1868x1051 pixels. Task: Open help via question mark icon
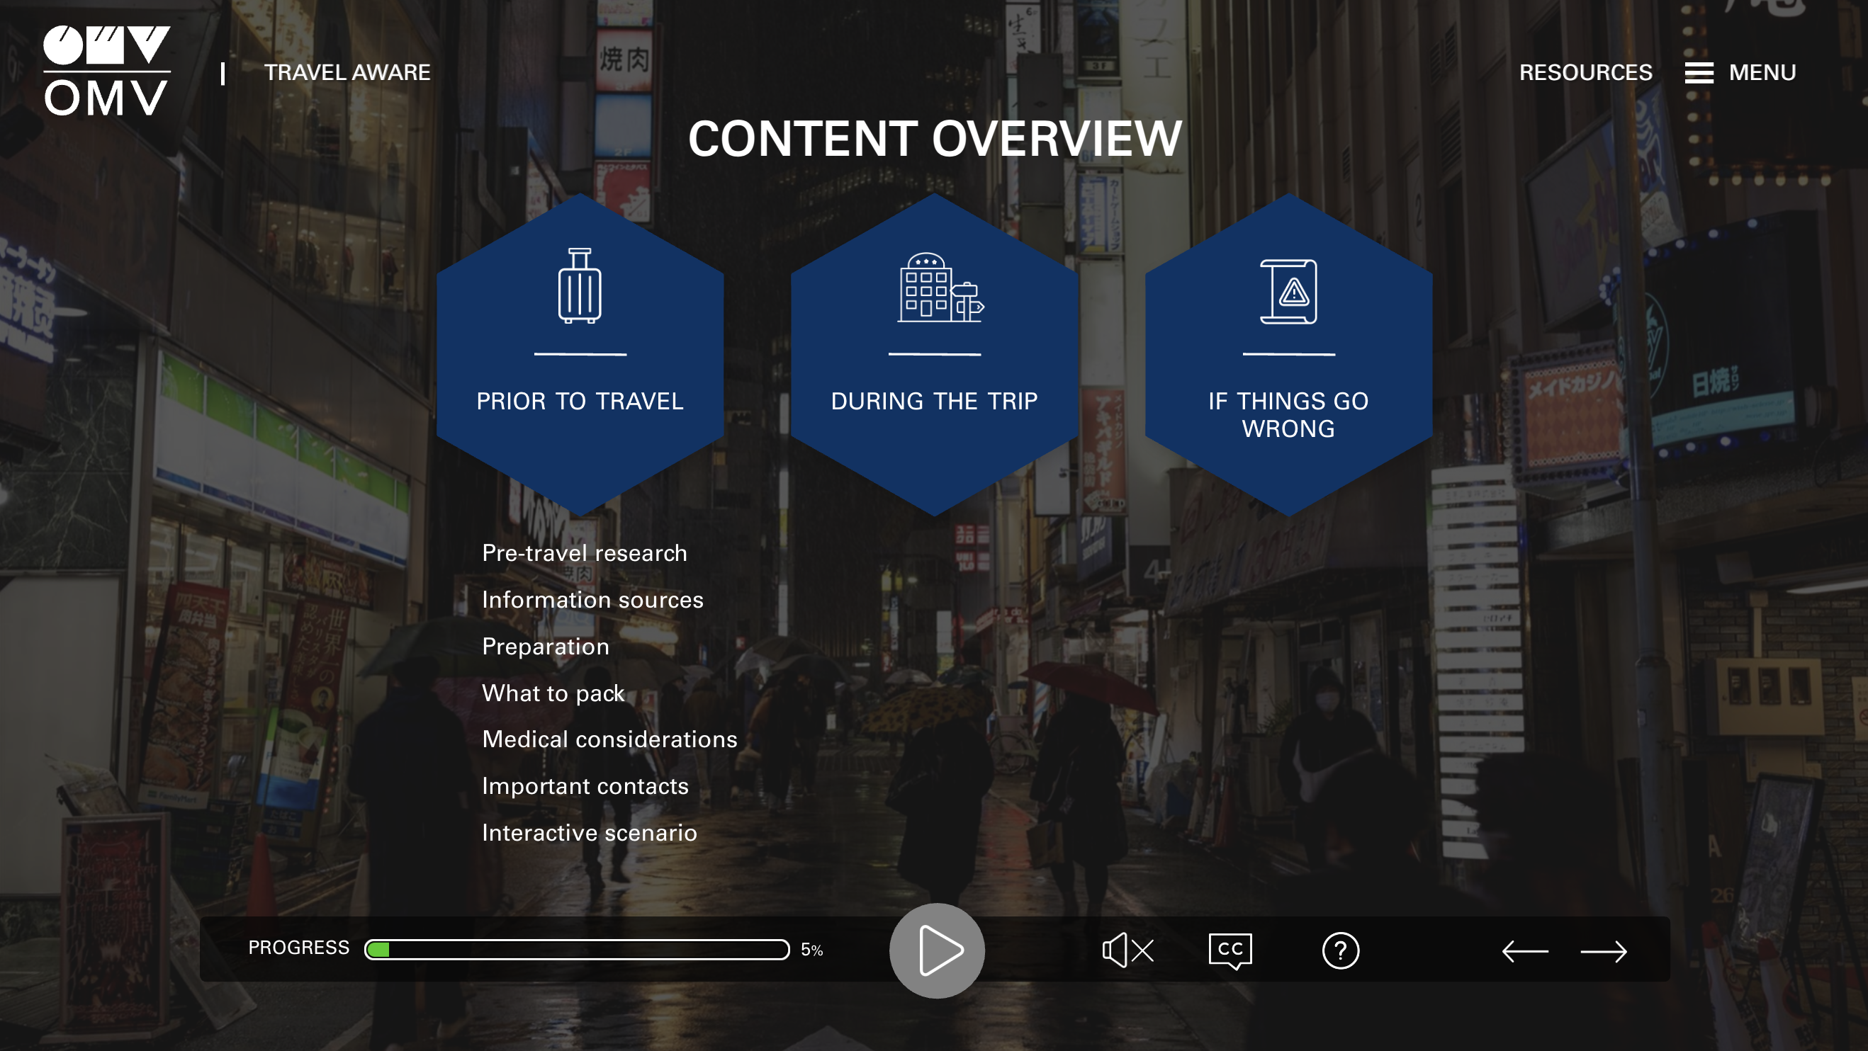(1340, 950)
